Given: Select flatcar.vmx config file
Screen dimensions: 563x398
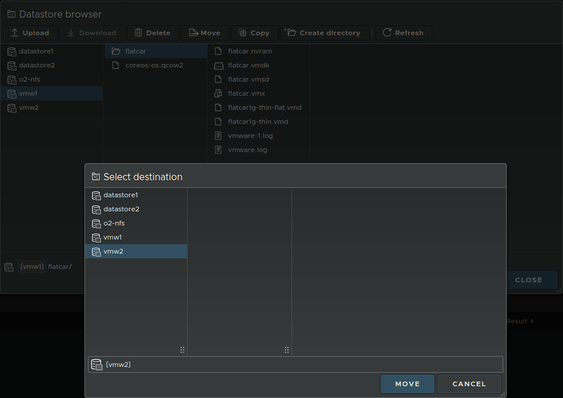Looking at the screenshot, I should coord(259,93).
